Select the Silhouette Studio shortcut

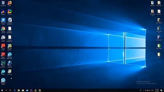point(3,82)
